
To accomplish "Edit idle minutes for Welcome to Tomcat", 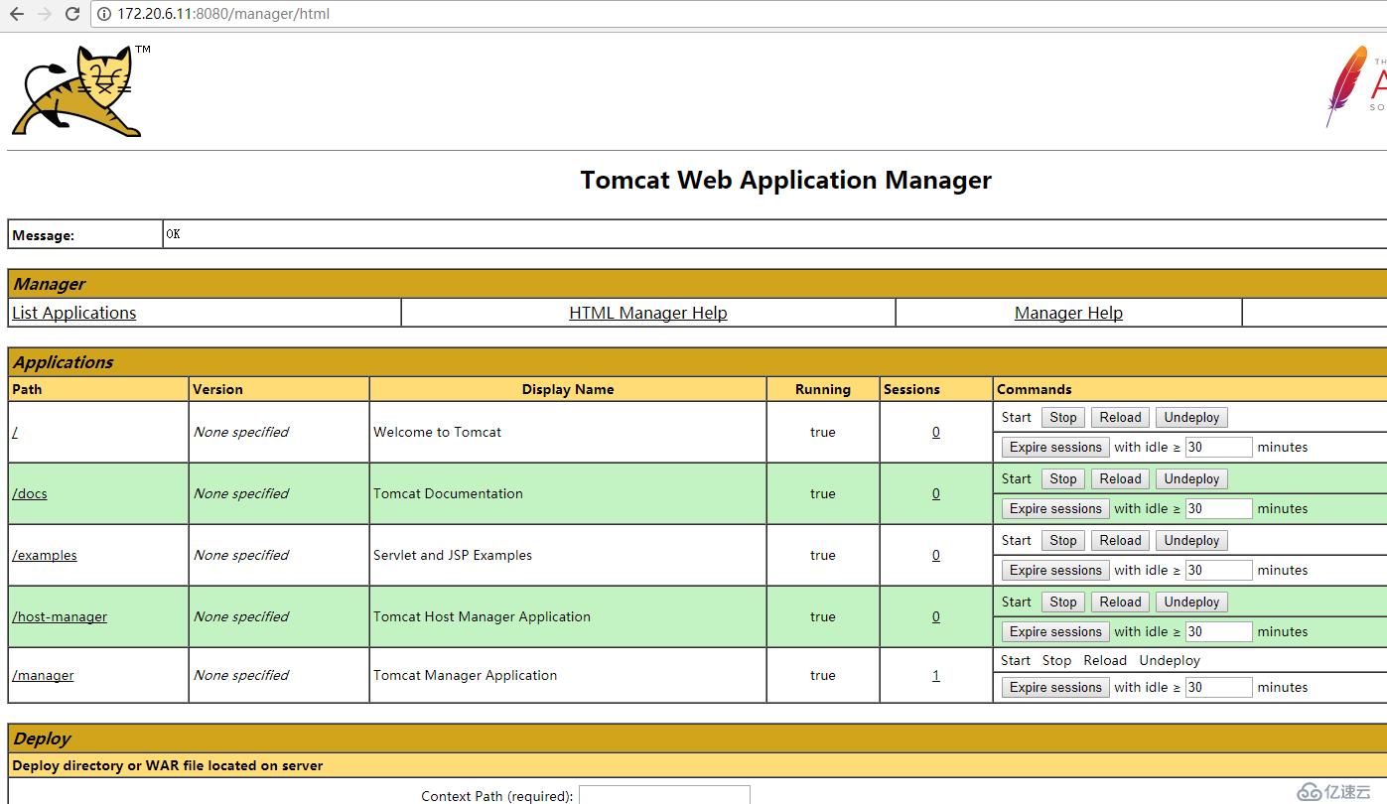I will [1219, 448].
